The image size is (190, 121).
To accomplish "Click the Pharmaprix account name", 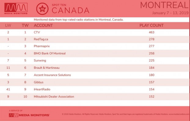I will click(x=42, y=46).
